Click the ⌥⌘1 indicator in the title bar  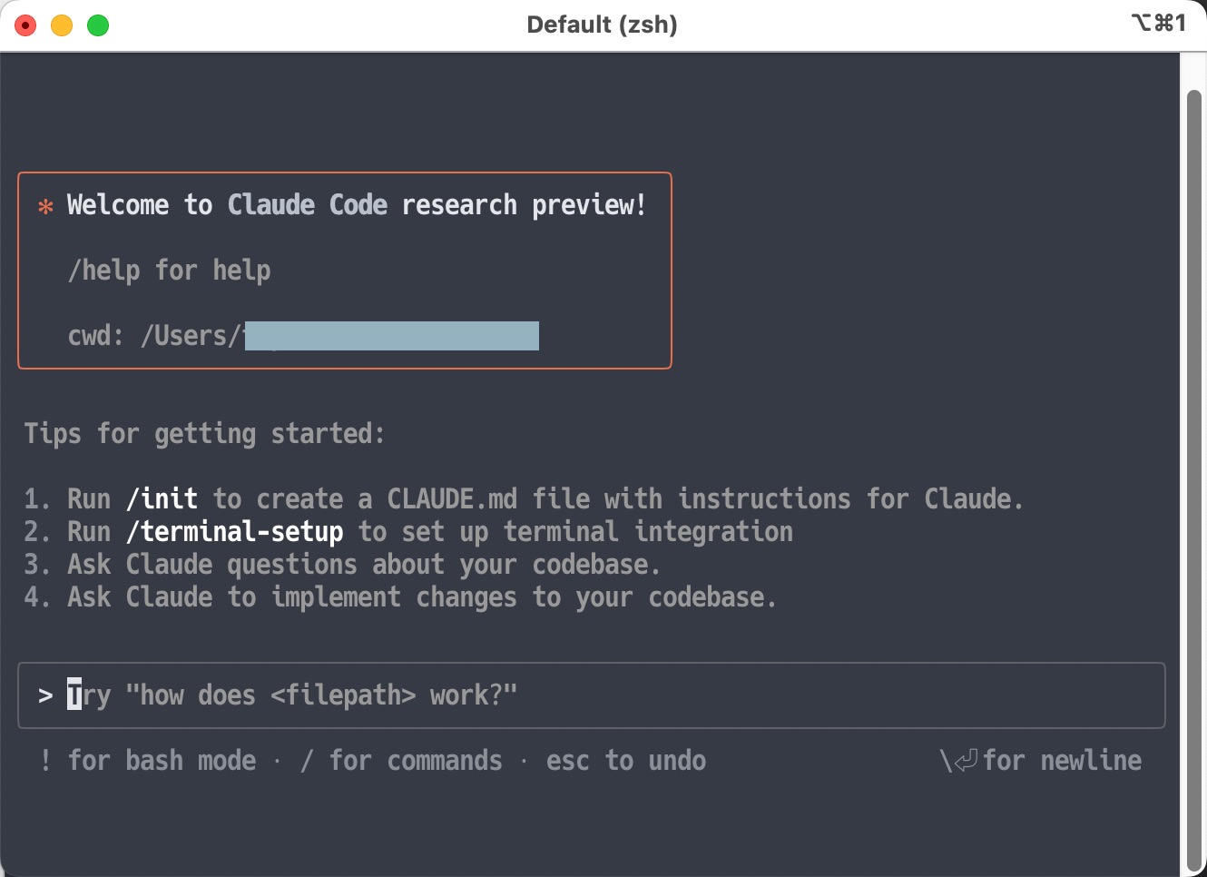coord(1159,23)
